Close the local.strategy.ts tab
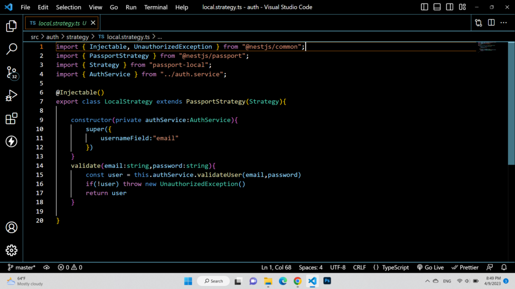The height and width of the screenshot is (289, 515). pyautogui.click(x=93, y=23)
